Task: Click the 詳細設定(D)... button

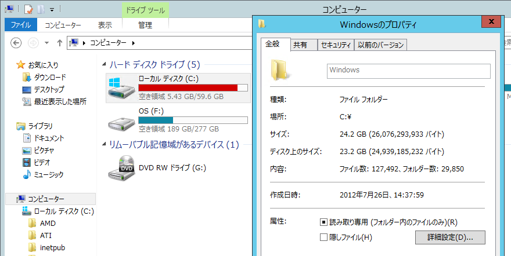Action: click(x=450, y=237)
